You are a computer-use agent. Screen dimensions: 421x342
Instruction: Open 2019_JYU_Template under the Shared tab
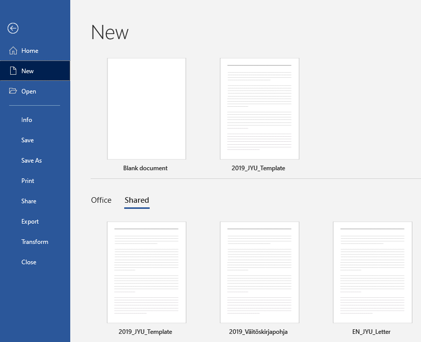146,272
